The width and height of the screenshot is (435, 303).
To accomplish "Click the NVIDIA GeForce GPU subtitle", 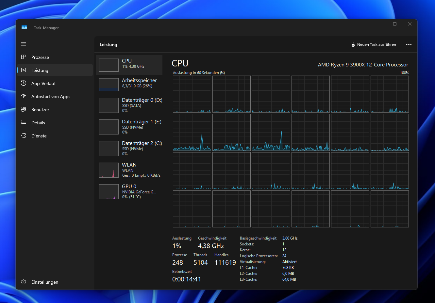I will pos(139,192).
